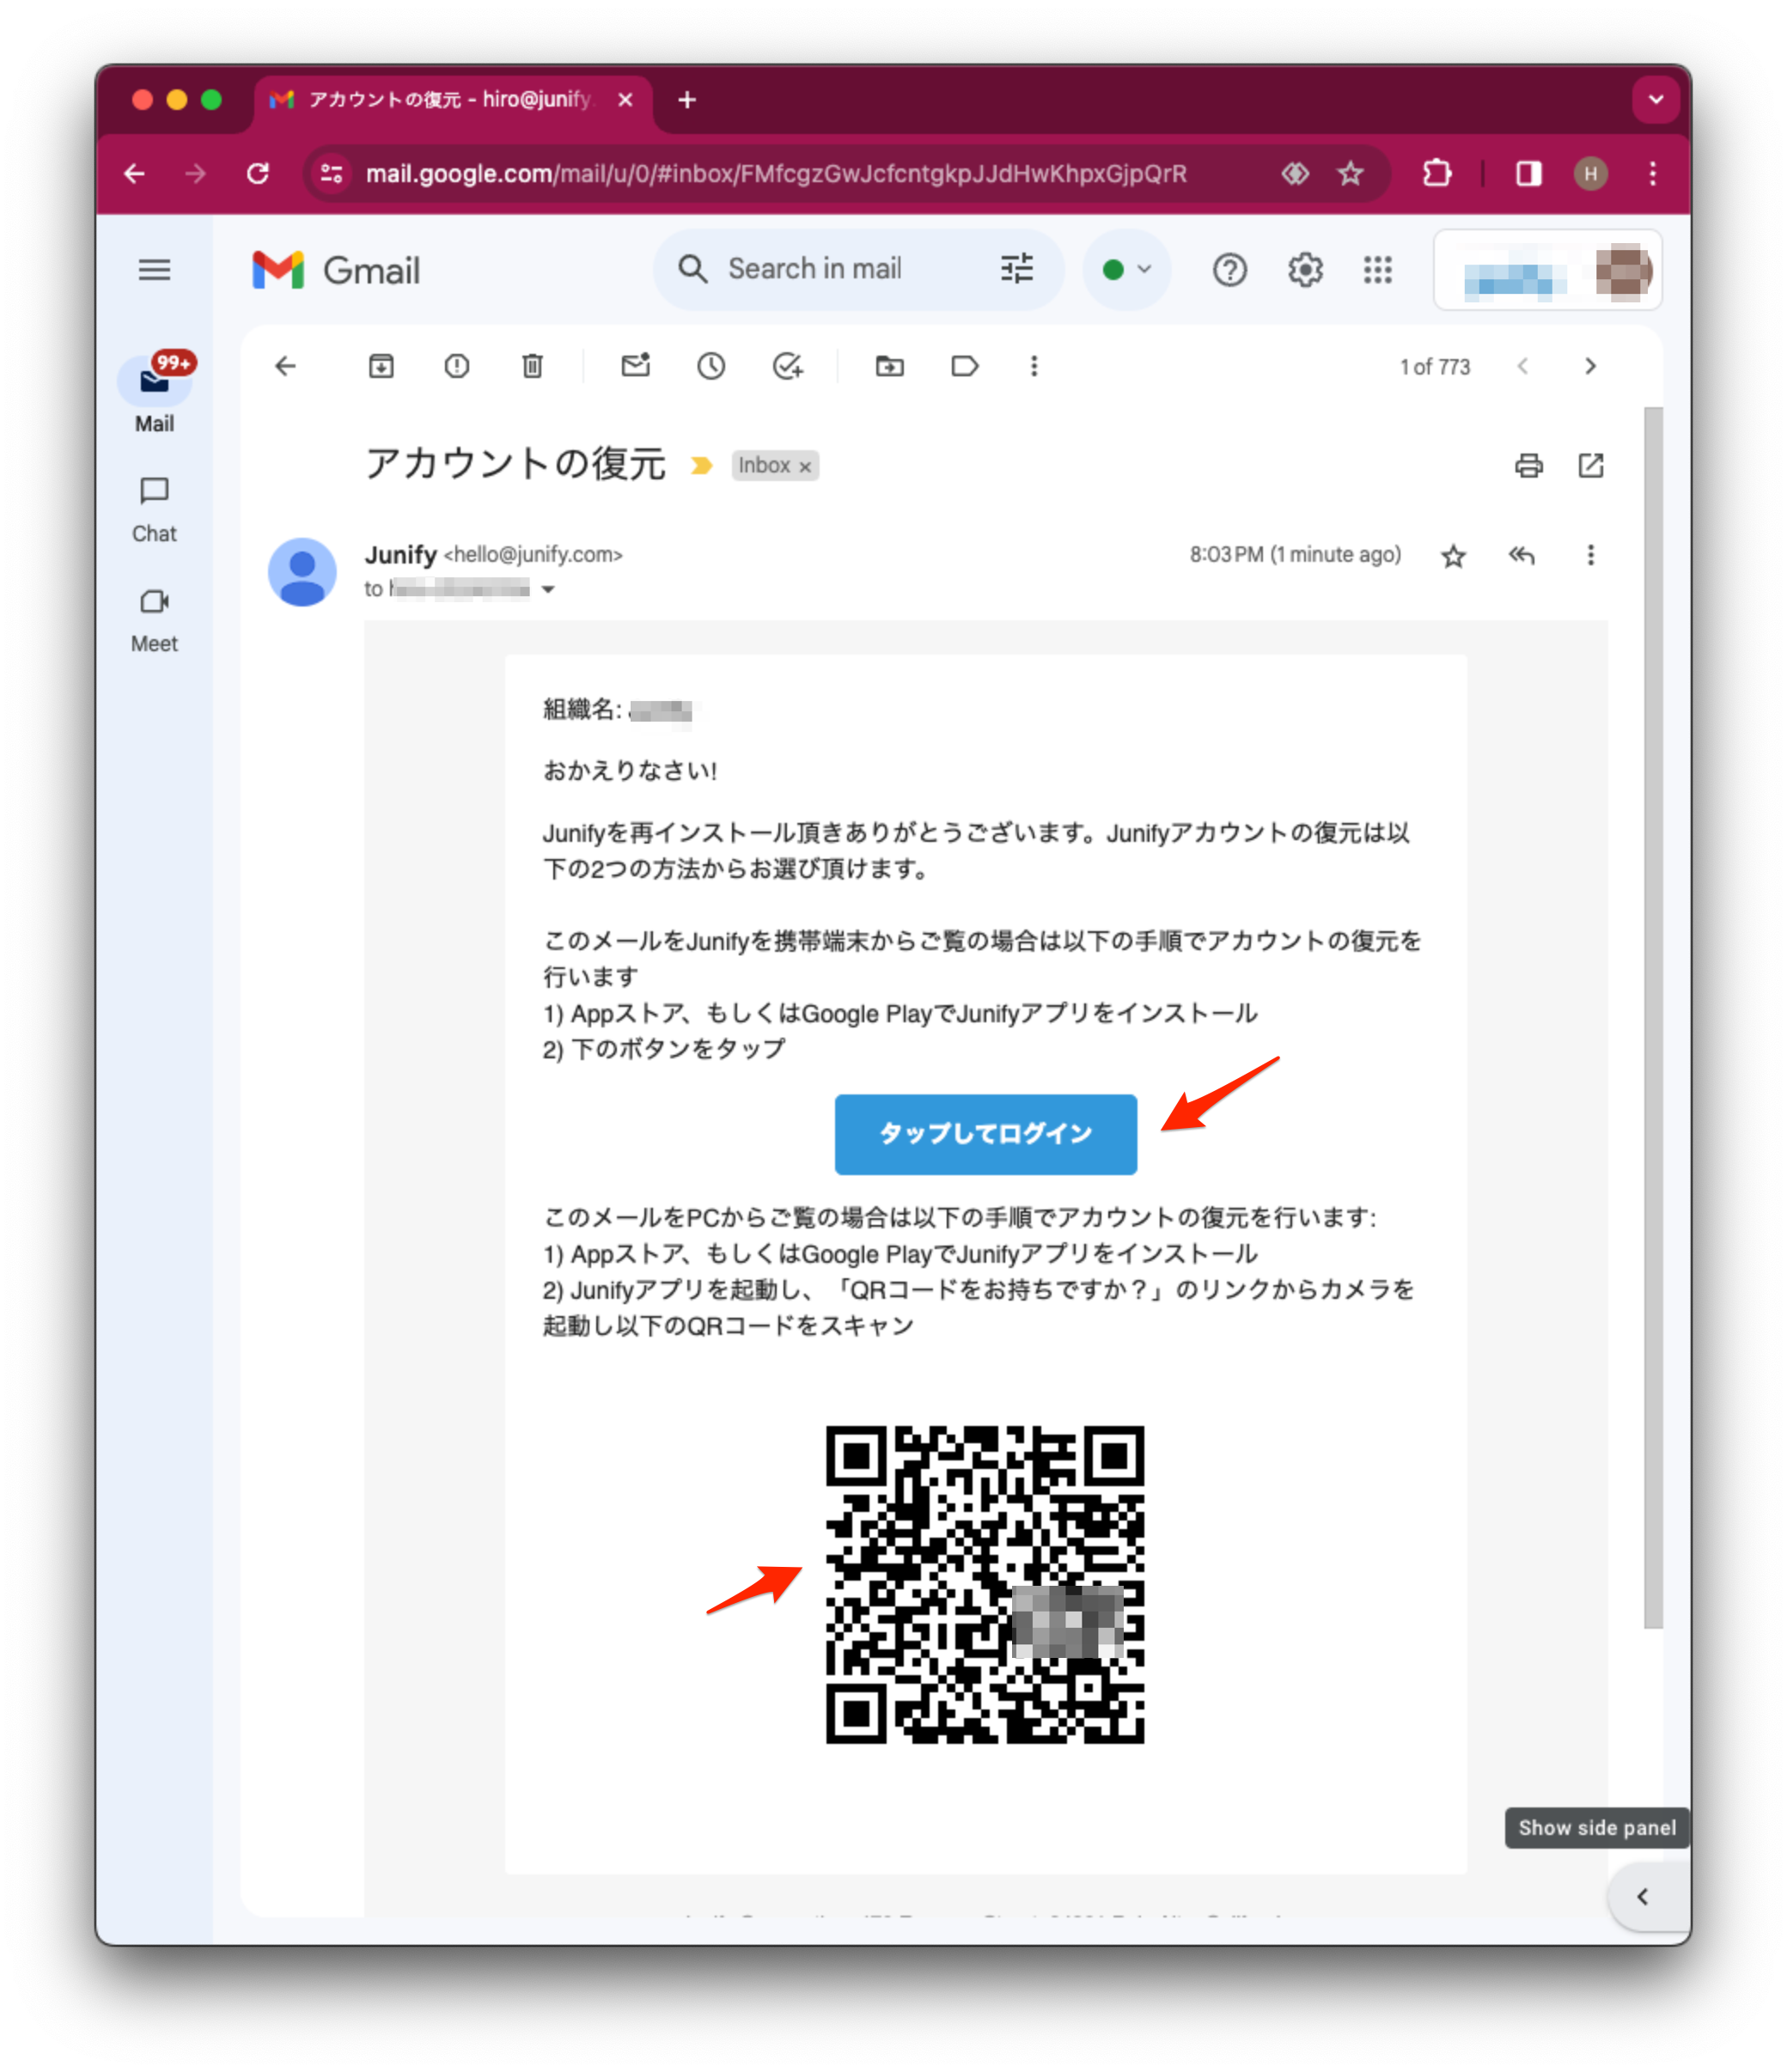Go to the newer message arrow
Image resolution: width=1787 pixels, height=2072 pixels.
(x=1523, y=367)
